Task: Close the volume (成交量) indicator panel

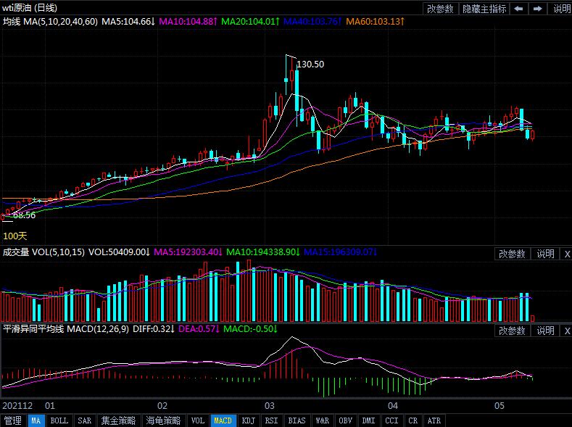Action: [566, 254]
